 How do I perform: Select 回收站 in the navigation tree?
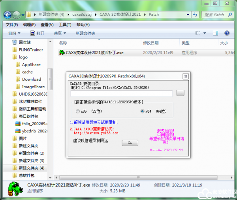point(25,42)
